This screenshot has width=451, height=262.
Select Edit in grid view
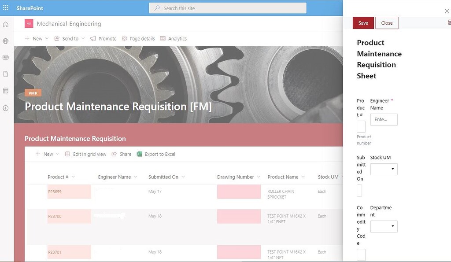click(86, 154)
